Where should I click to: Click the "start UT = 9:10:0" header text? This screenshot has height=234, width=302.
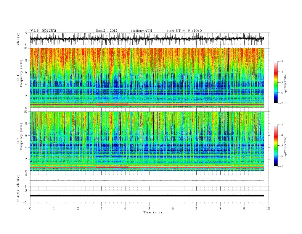click(x=184, y=31)
